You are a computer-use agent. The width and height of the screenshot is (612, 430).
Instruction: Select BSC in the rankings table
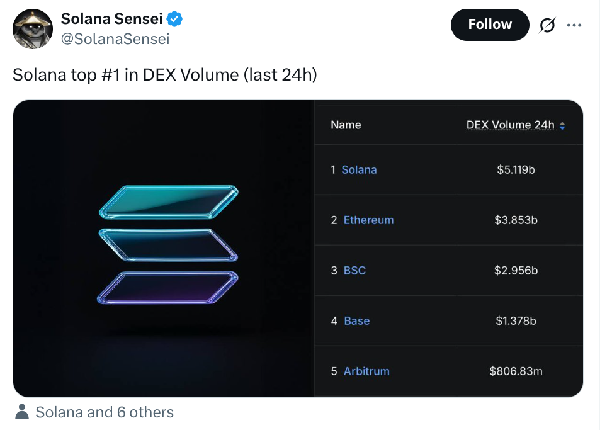point(354,270)
